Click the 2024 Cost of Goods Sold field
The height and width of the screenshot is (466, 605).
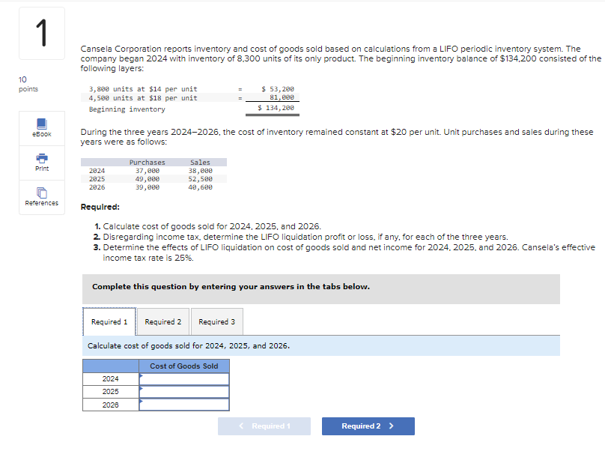[x=183, y=379]
